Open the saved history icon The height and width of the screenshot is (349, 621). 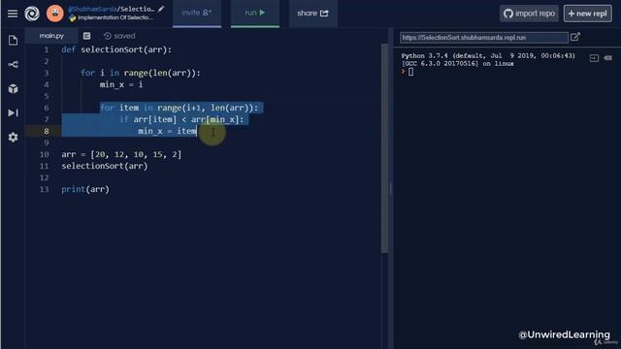[108, 36]
